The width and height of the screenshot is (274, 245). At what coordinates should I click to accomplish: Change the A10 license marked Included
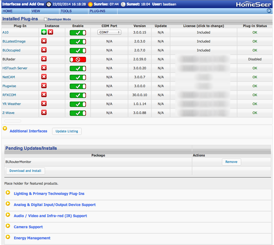(203, 32)
